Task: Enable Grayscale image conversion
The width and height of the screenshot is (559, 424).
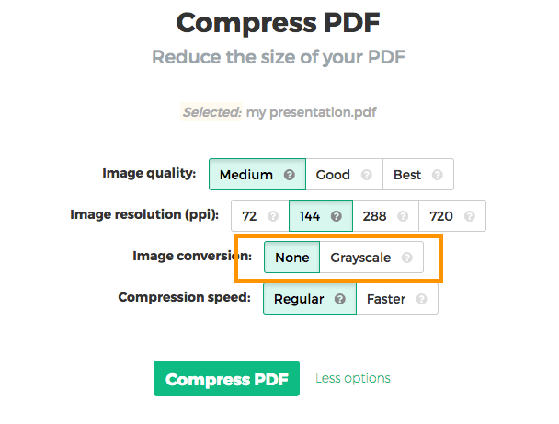Action: click(x=360, y=258)
